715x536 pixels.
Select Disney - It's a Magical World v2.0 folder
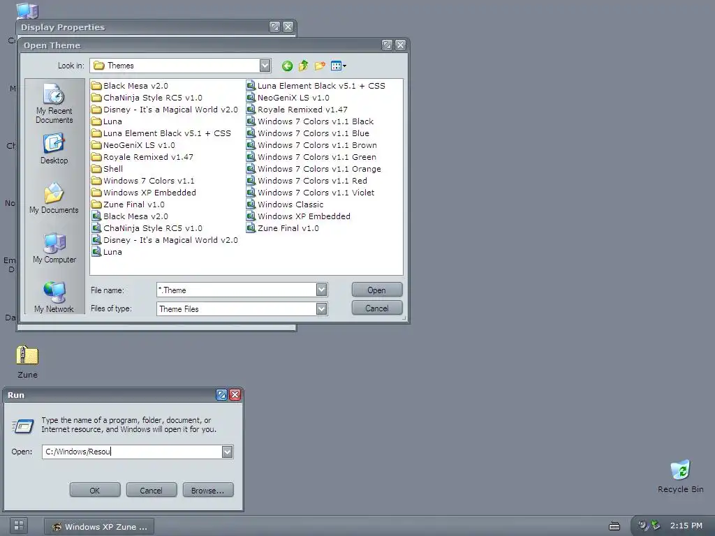(165, 110)
